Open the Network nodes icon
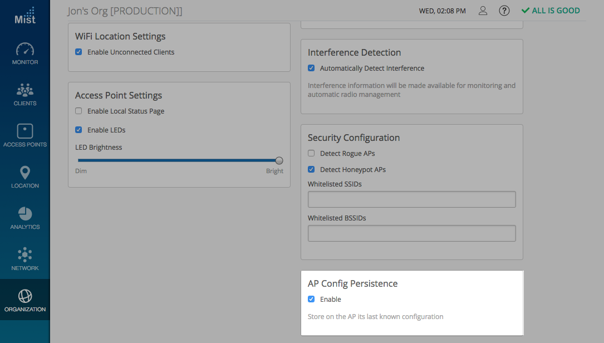604x343 pixels. (24, 255)
